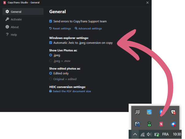Open the Thunderbird tray icon

coord(173,124)
